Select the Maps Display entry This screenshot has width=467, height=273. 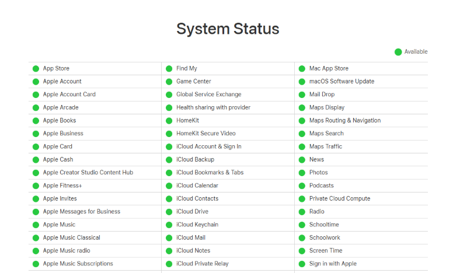327,107
